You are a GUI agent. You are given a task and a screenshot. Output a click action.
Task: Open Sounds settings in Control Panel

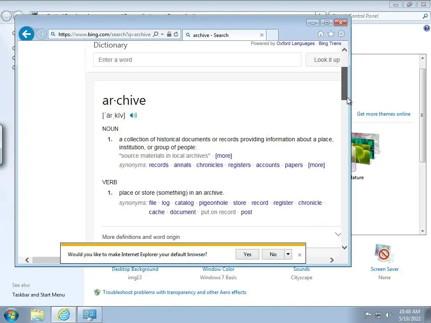point(301,269)
